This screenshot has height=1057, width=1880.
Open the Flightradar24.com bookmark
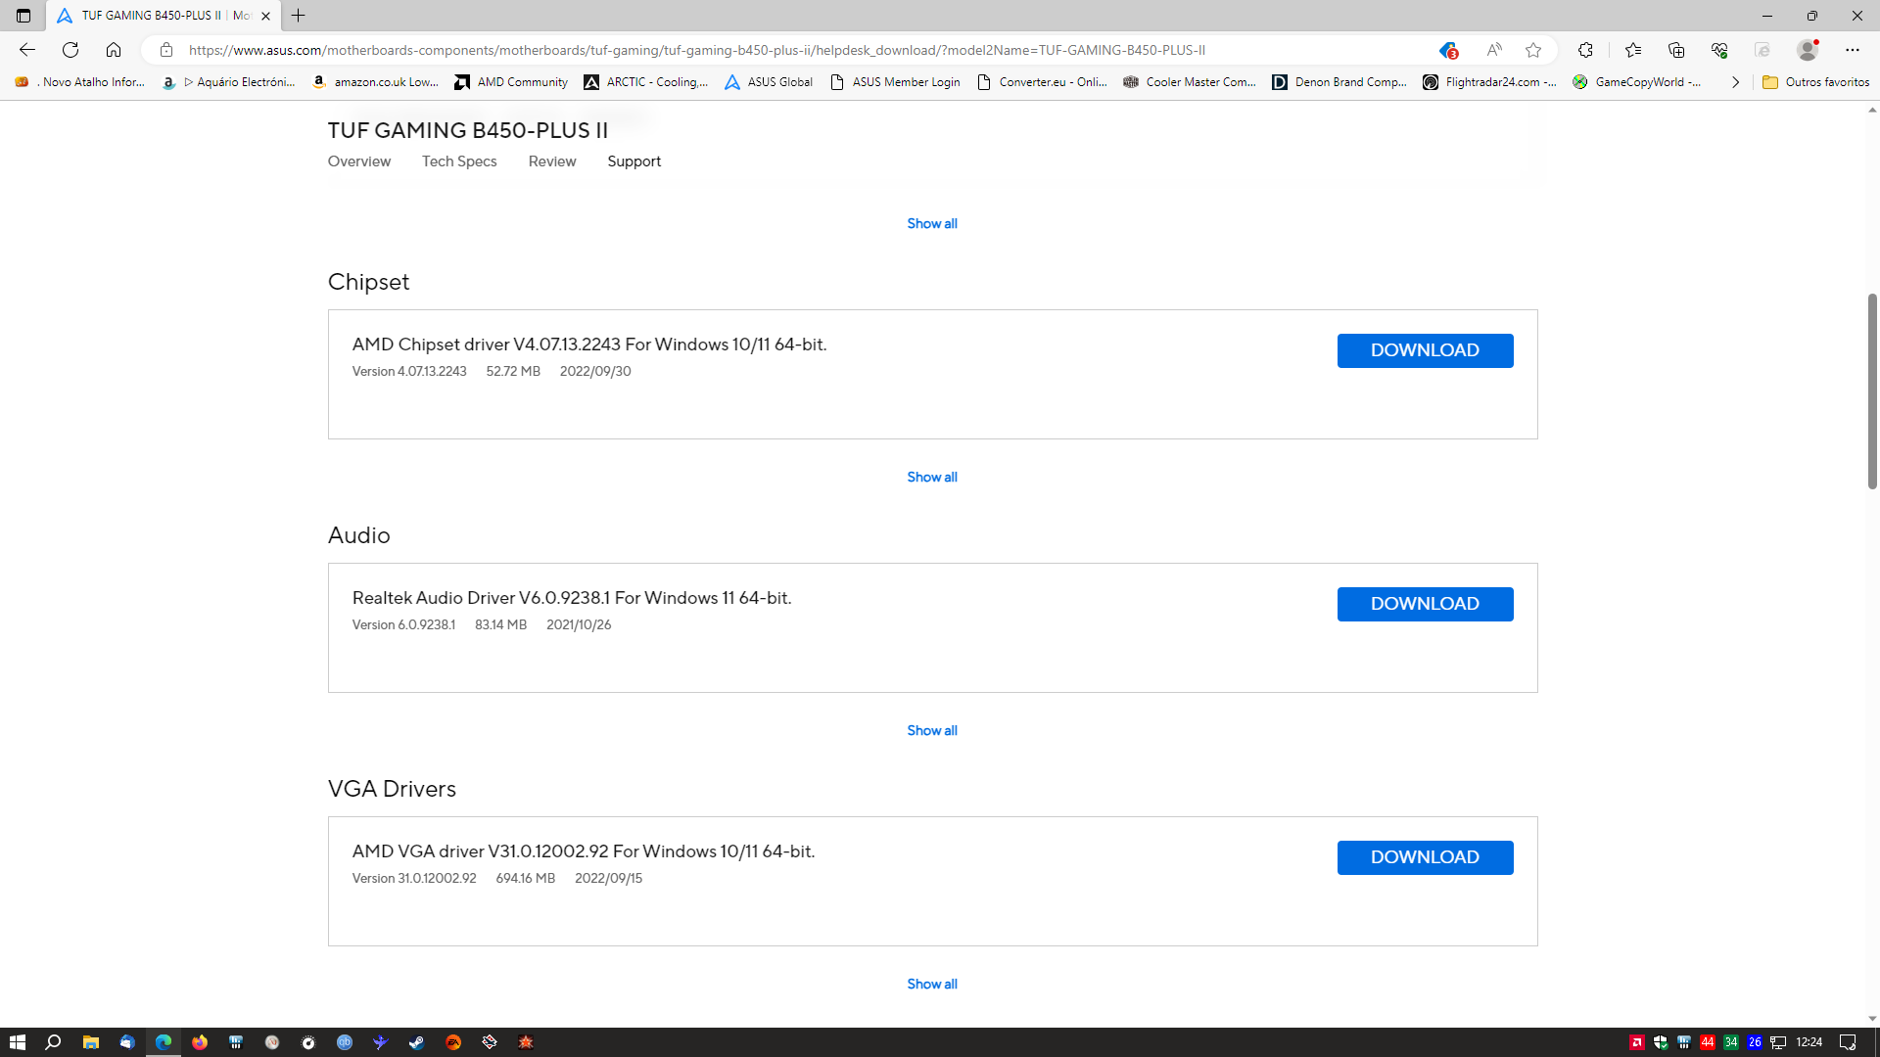[1489, 82]
